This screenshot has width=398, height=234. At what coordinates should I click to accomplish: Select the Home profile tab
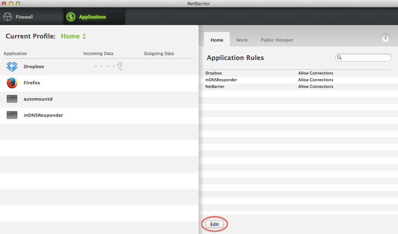(217, 40)
